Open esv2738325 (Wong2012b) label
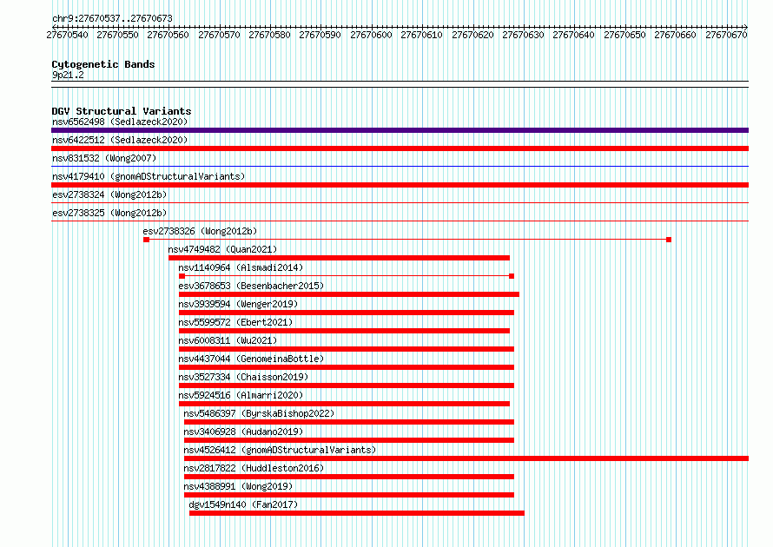This screenshot has width=773, height=547. coord(109,213)
